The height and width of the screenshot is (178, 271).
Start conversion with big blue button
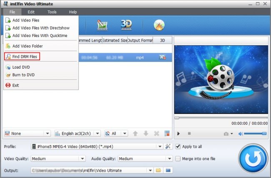point(253,159)
